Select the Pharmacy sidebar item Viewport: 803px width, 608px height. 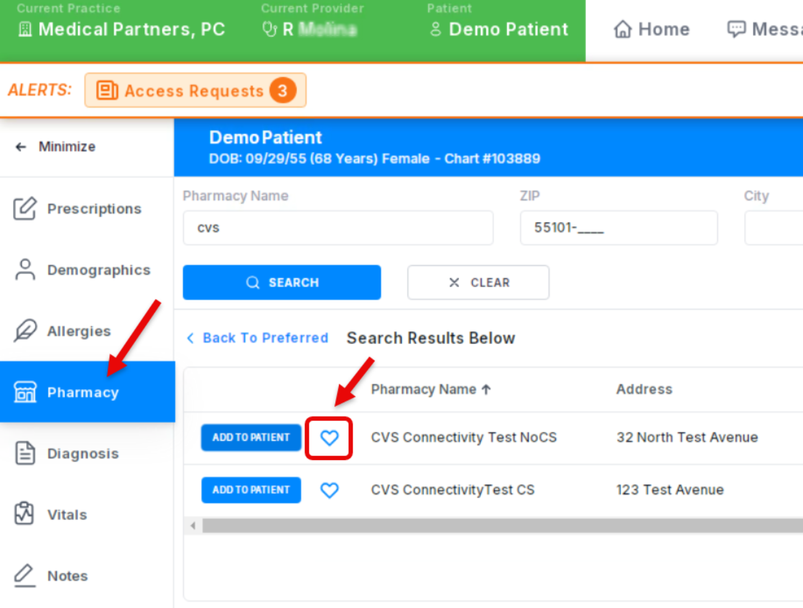coord(87,392)
